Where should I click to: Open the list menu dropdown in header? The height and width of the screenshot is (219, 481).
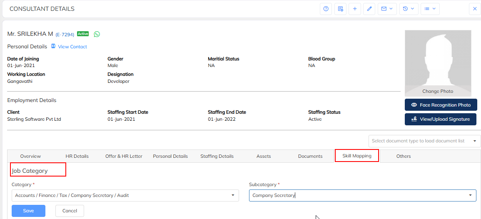click(x=430, y=9)
